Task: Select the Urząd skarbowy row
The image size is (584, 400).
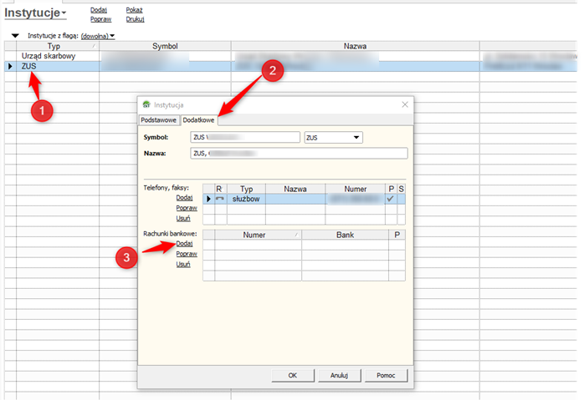Action: pyautogui.click(x=290, y=56)
